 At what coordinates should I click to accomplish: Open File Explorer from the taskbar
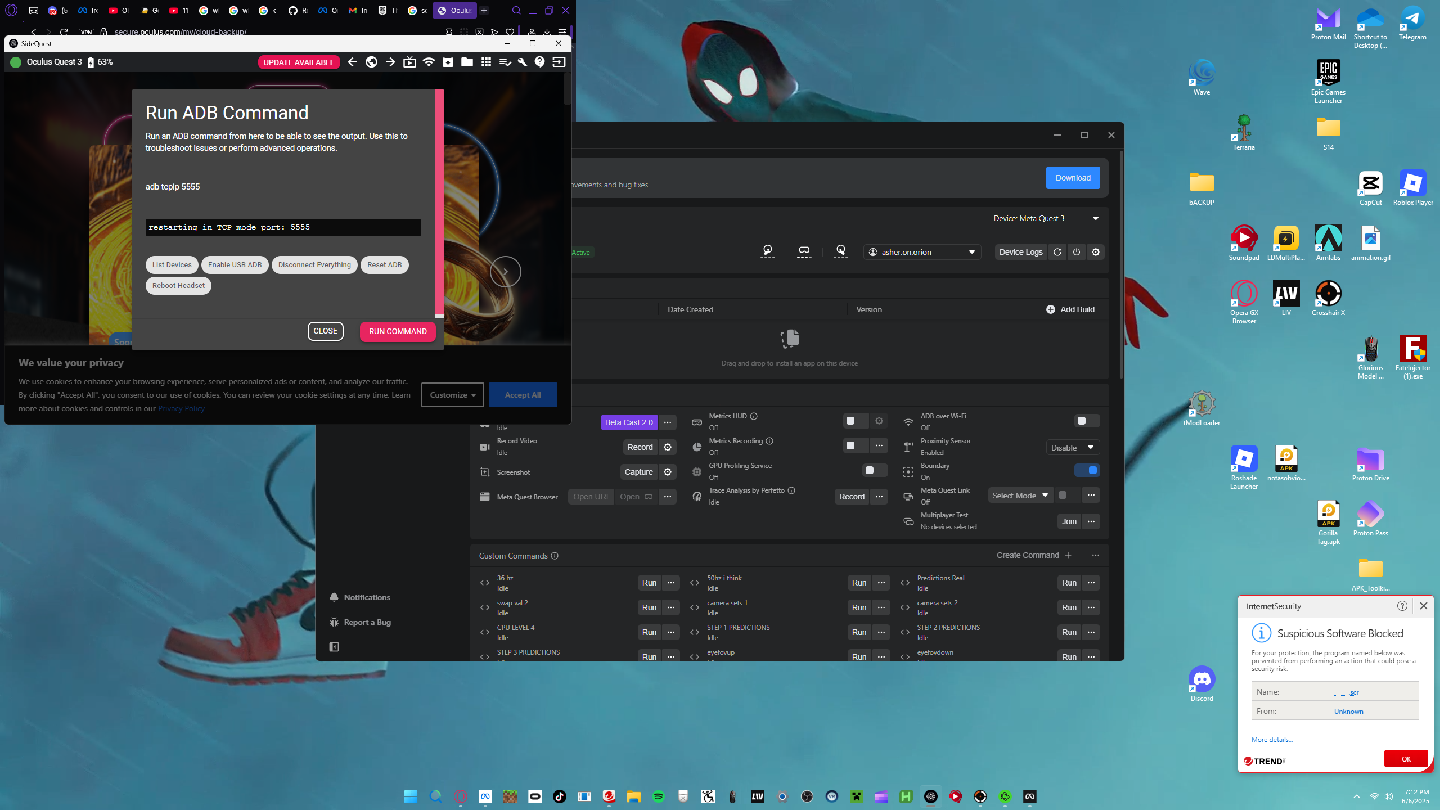point(634,796)
